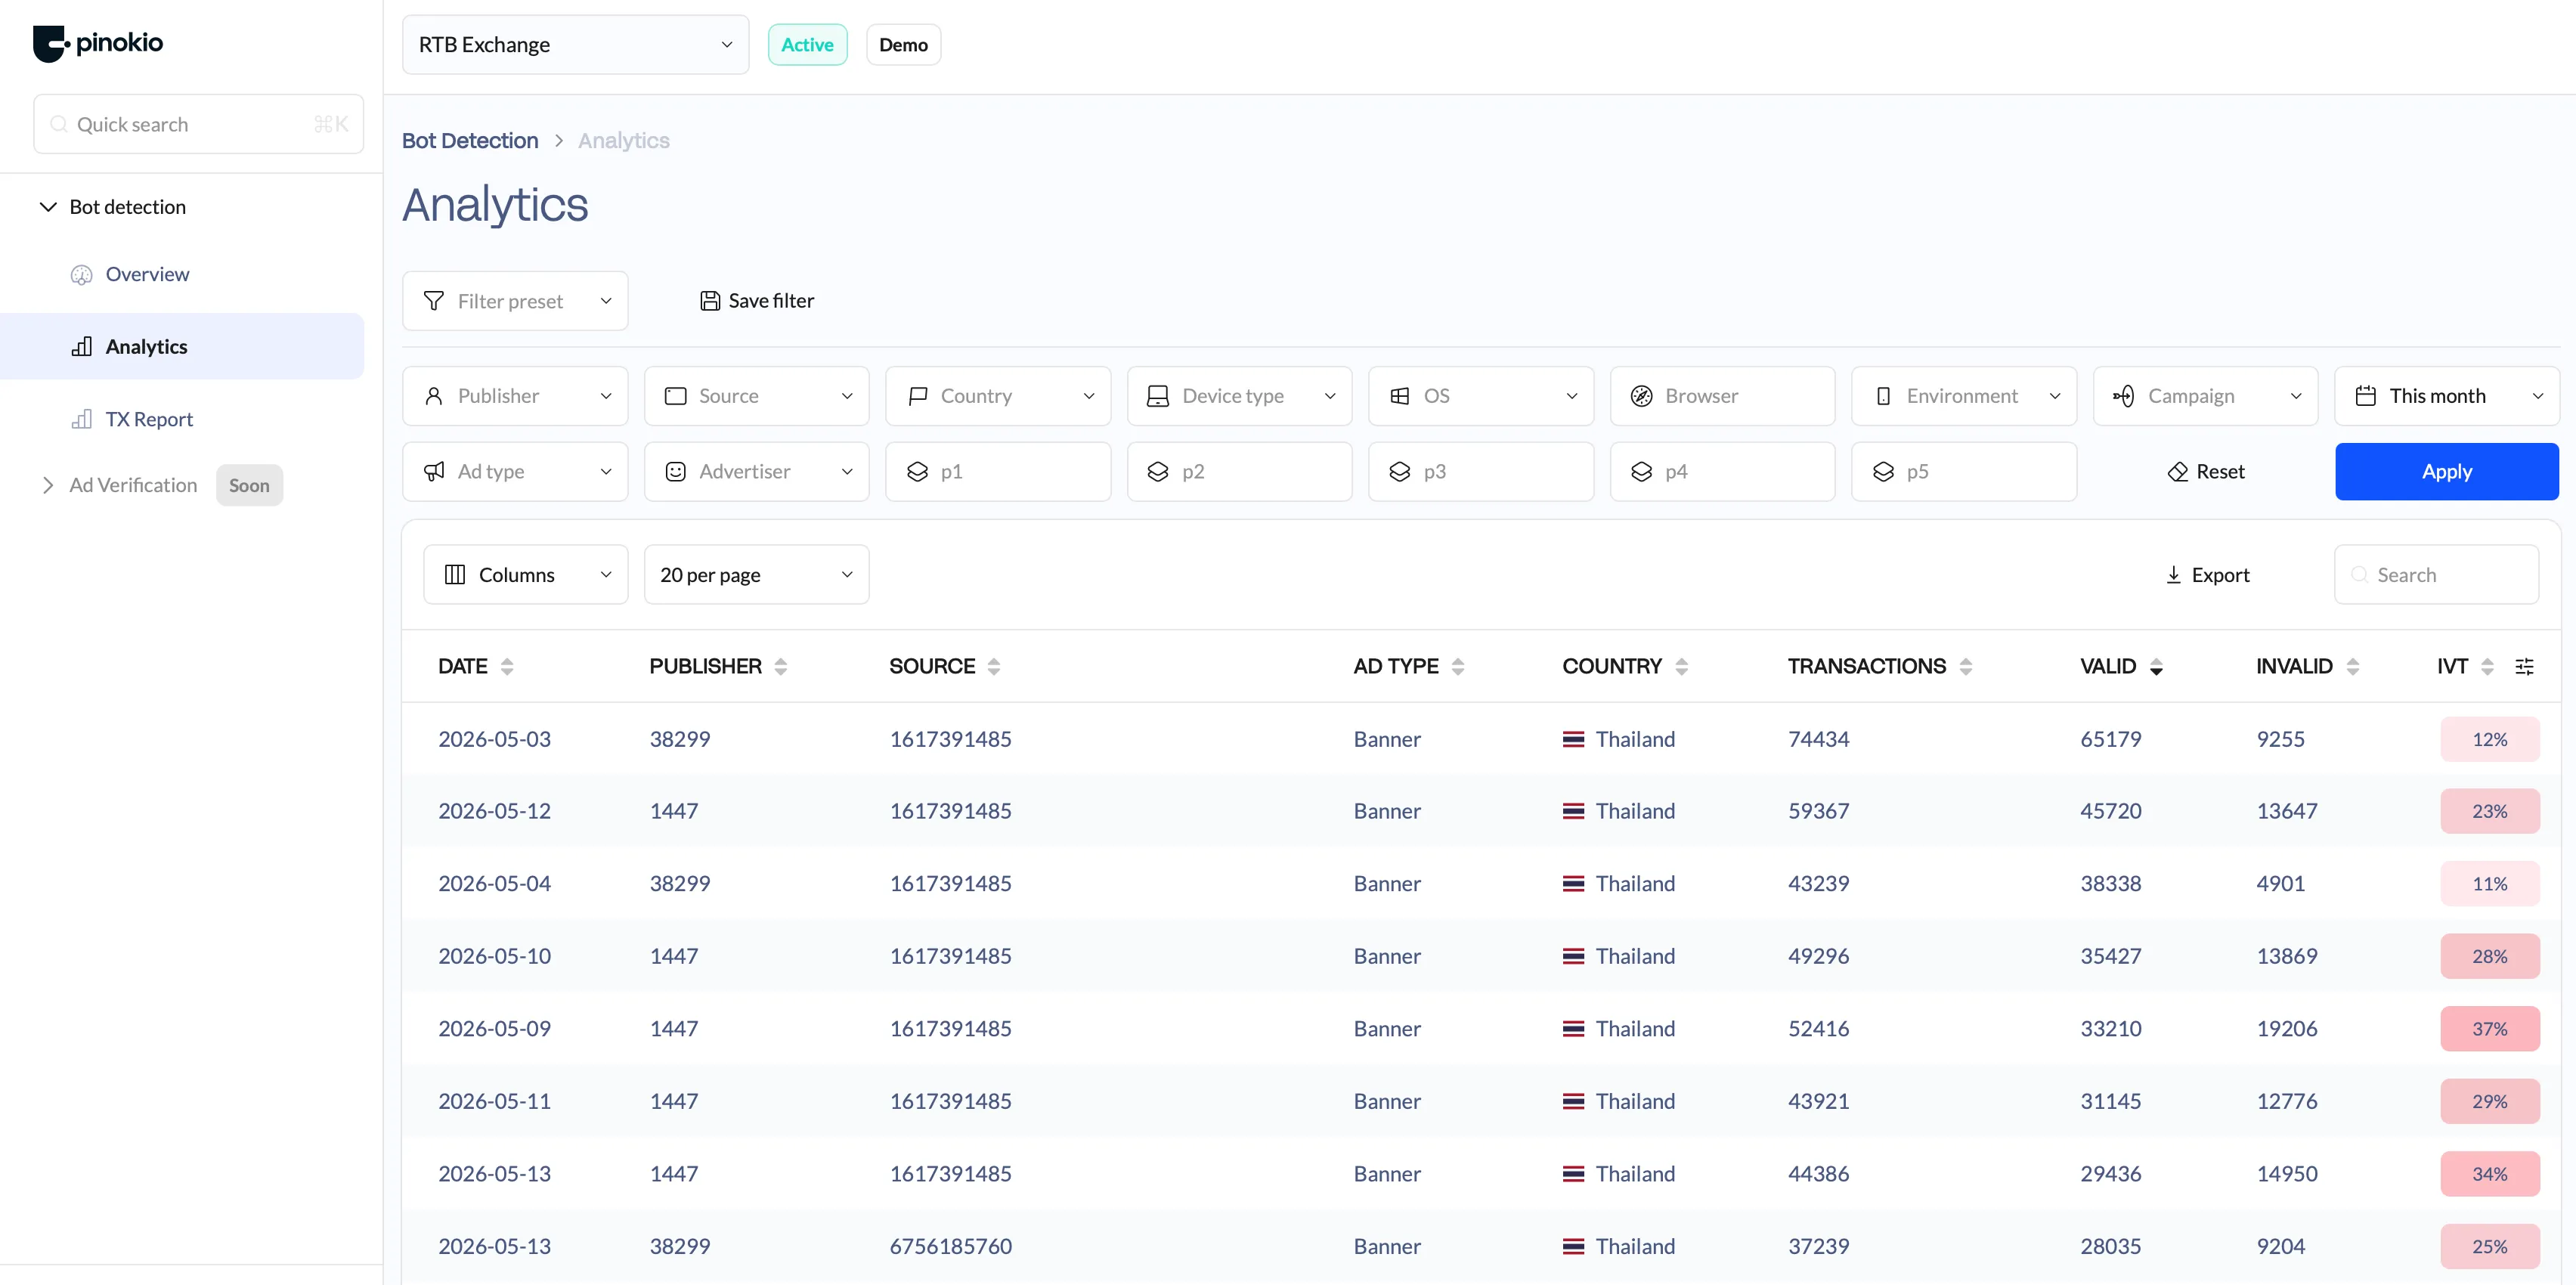This screenshot has width=2576, height=1285.
Task: Click the Demo badge
Action: point(903,45)
